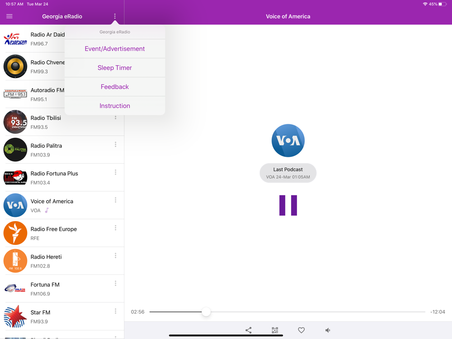This screenshot has width=452, height=339.
Task: Click the 10:57 AM clock in status bar
Action: 14,4
